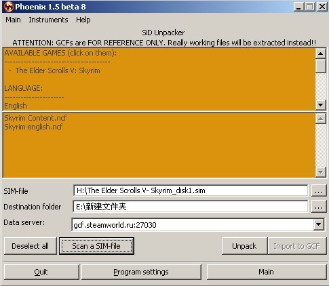This screenshot has width=329, height=286.
Task: Click down arrow of file list scrollbar
Action: pyautogui.click(x=321, y=172)
